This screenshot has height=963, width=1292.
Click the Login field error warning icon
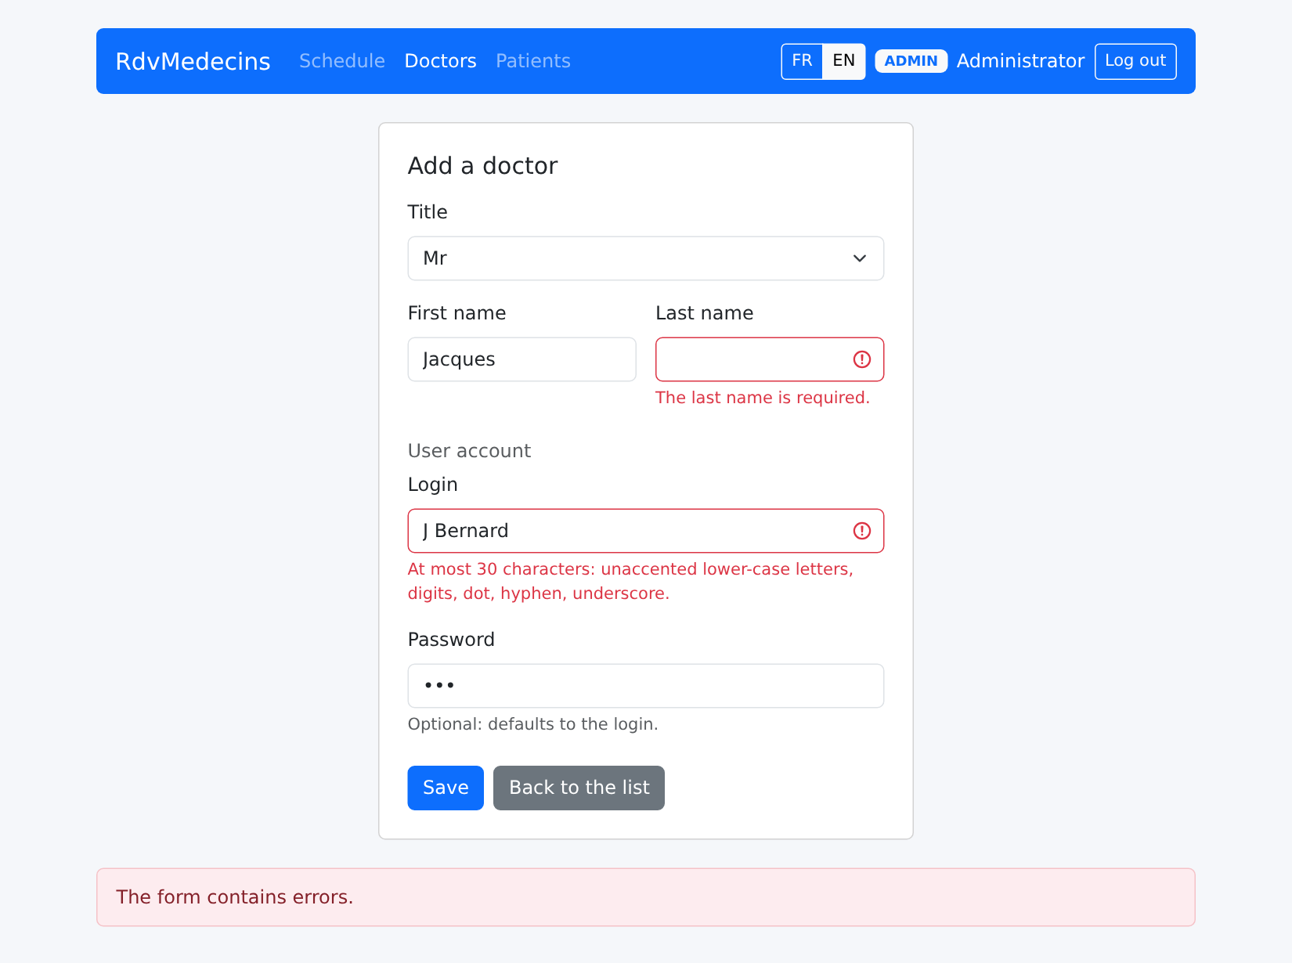click(x=861, y=531)
